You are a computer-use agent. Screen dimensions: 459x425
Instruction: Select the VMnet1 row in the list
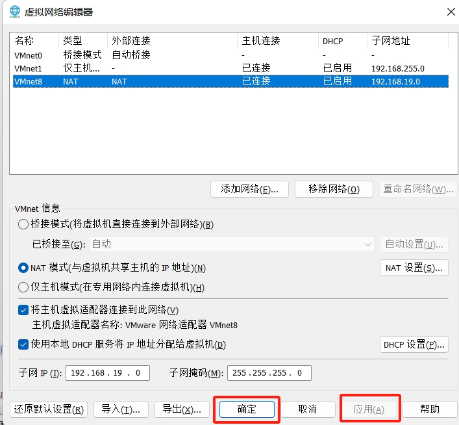coord(230,68)
